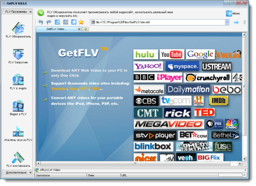
Task: Click the page's vertical scrollbar down arrow
Action: point(244,159)
